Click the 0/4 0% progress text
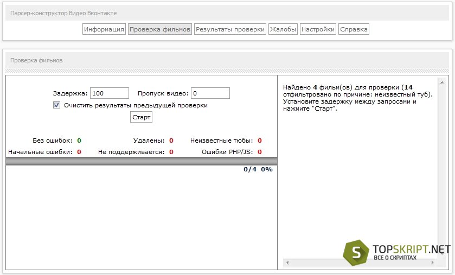The height and width of the screenshot is (275, 455). tap(258, 169)
